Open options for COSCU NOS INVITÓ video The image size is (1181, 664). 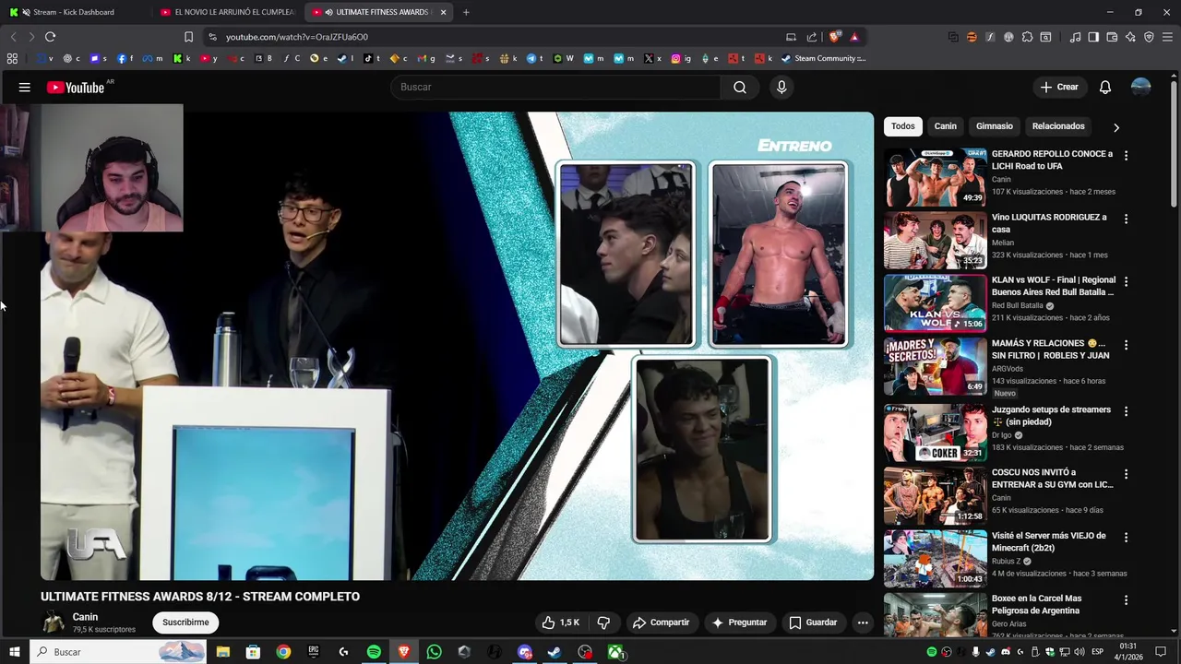click(x=1126, y=474)
